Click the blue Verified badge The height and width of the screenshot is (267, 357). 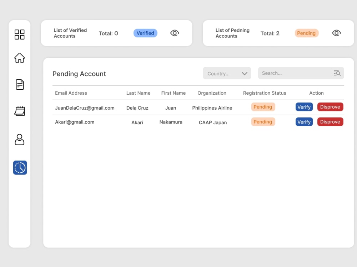145,33
